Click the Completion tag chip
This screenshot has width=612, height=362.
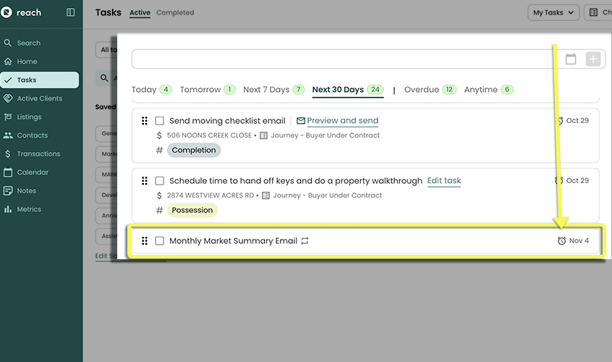[193, 150]
